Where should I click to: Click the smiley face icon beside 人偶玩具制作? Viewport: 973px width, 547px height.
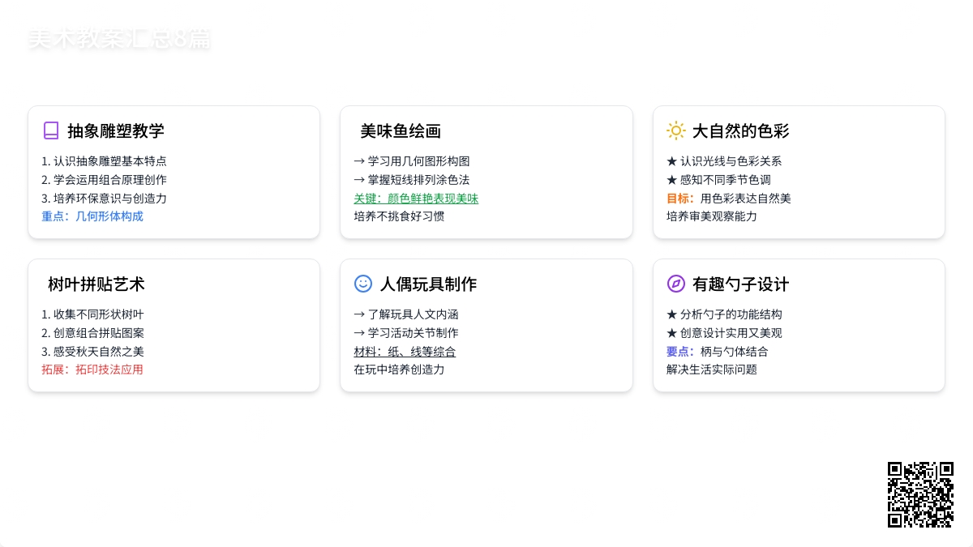pos(363,284)
